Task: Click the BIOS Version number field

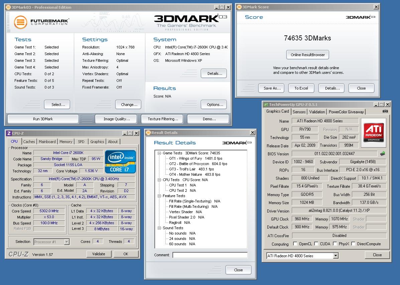Action: (335, 154)
